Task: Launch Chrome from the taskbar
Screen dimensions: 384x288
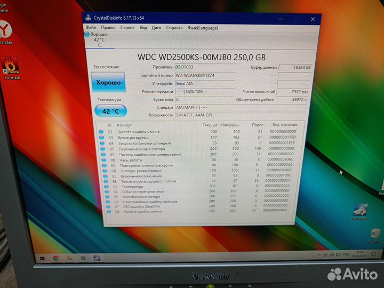Action: (x=56, y=258)
